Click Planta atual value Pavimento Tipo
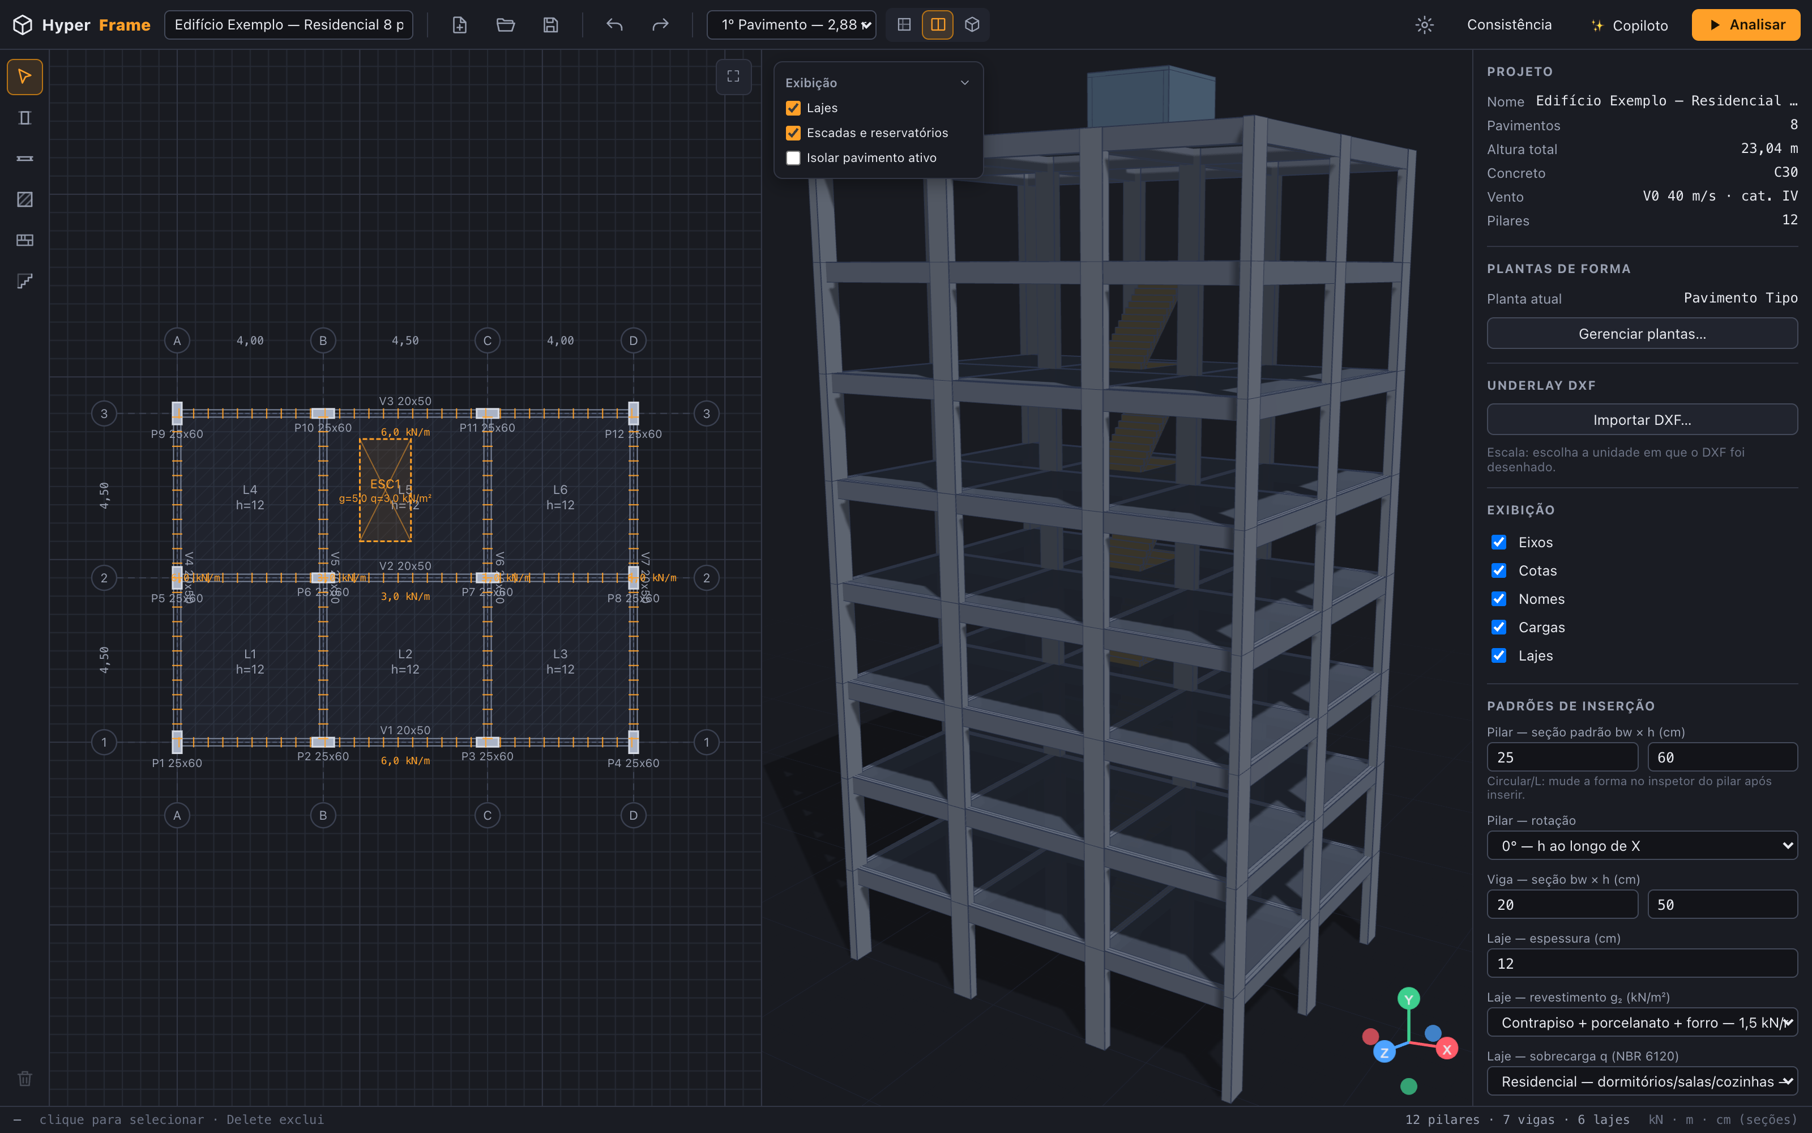This screenshot has height=1133, width=1812. 1740,298
